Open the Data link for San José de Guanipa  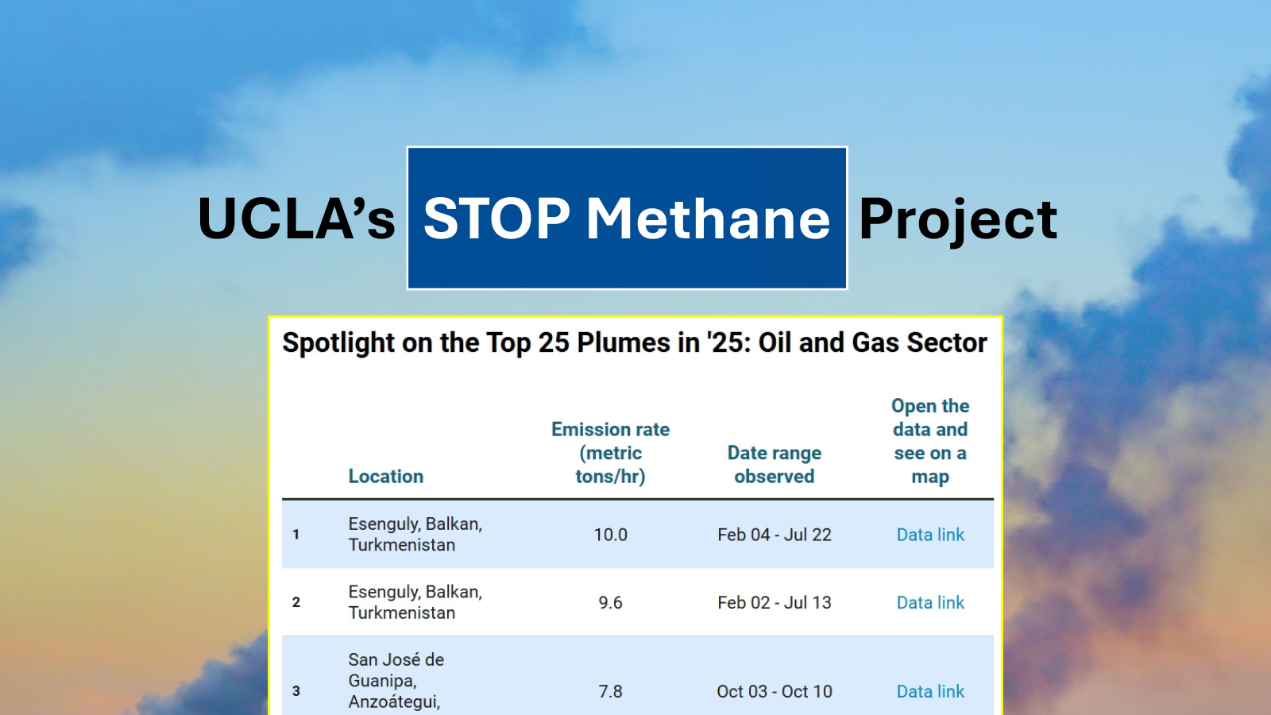coord(930,692)
